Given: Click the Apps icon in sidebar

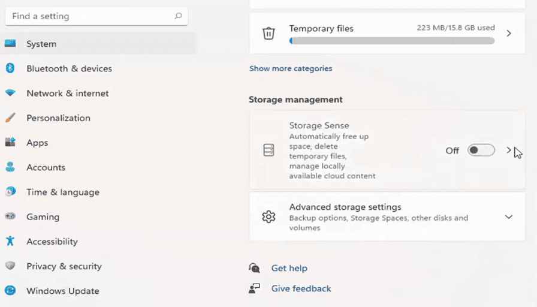Looking at the screenshot, I should pos(10,142).
